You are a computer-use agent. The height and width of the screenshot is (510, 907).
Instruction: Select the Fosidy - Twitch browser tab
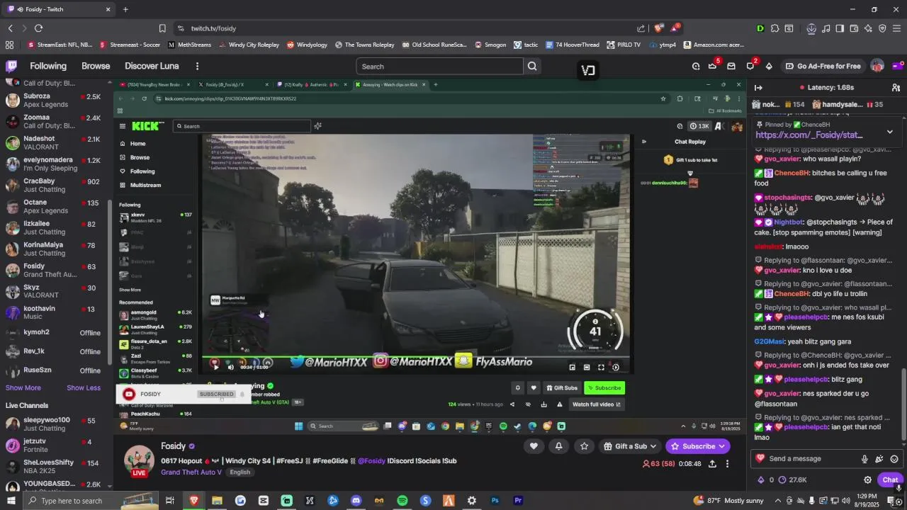click(x=60, y=9)
